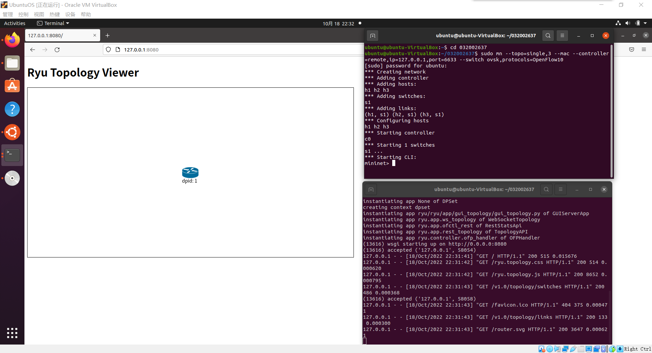Click VirtualBox audio status icon

click(x=557, y=349)
